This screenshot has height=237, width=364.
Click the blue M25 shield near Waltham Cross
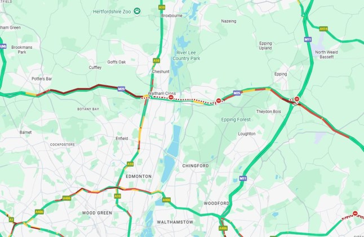[121, 89]
